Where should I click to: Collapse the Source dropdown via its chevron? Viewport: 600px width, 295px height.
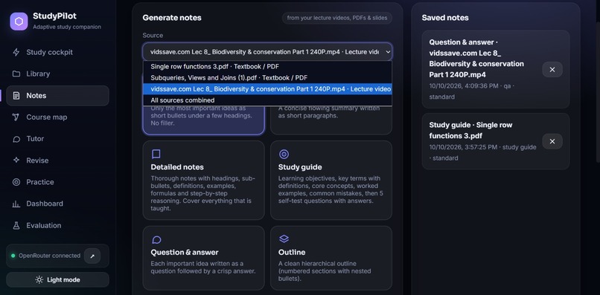click(387, 52)
